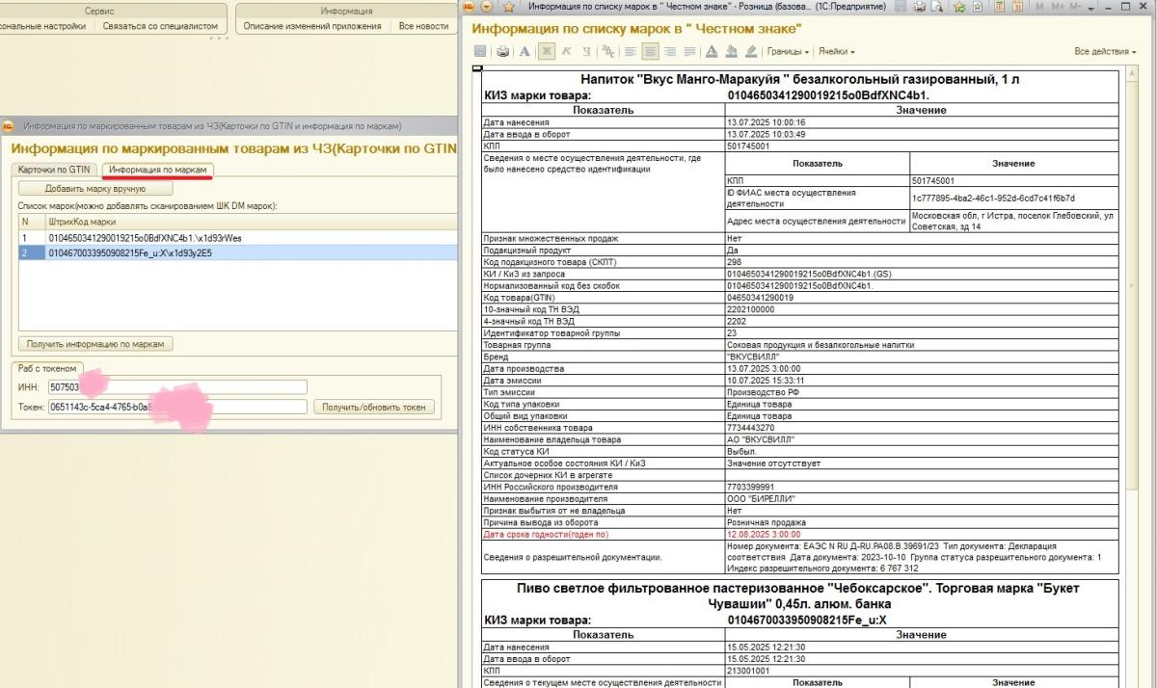Center-align the cell text

point(651,51)
